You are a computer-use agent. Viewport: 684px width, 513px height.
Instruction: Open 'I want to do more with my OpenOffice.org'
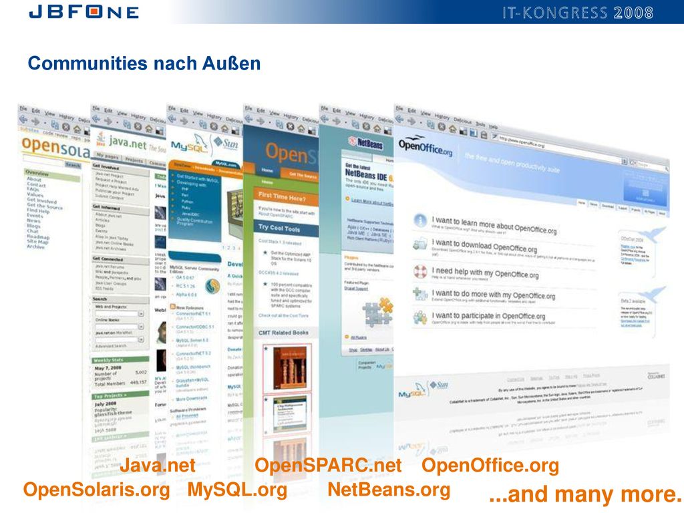tap(494, 295)
